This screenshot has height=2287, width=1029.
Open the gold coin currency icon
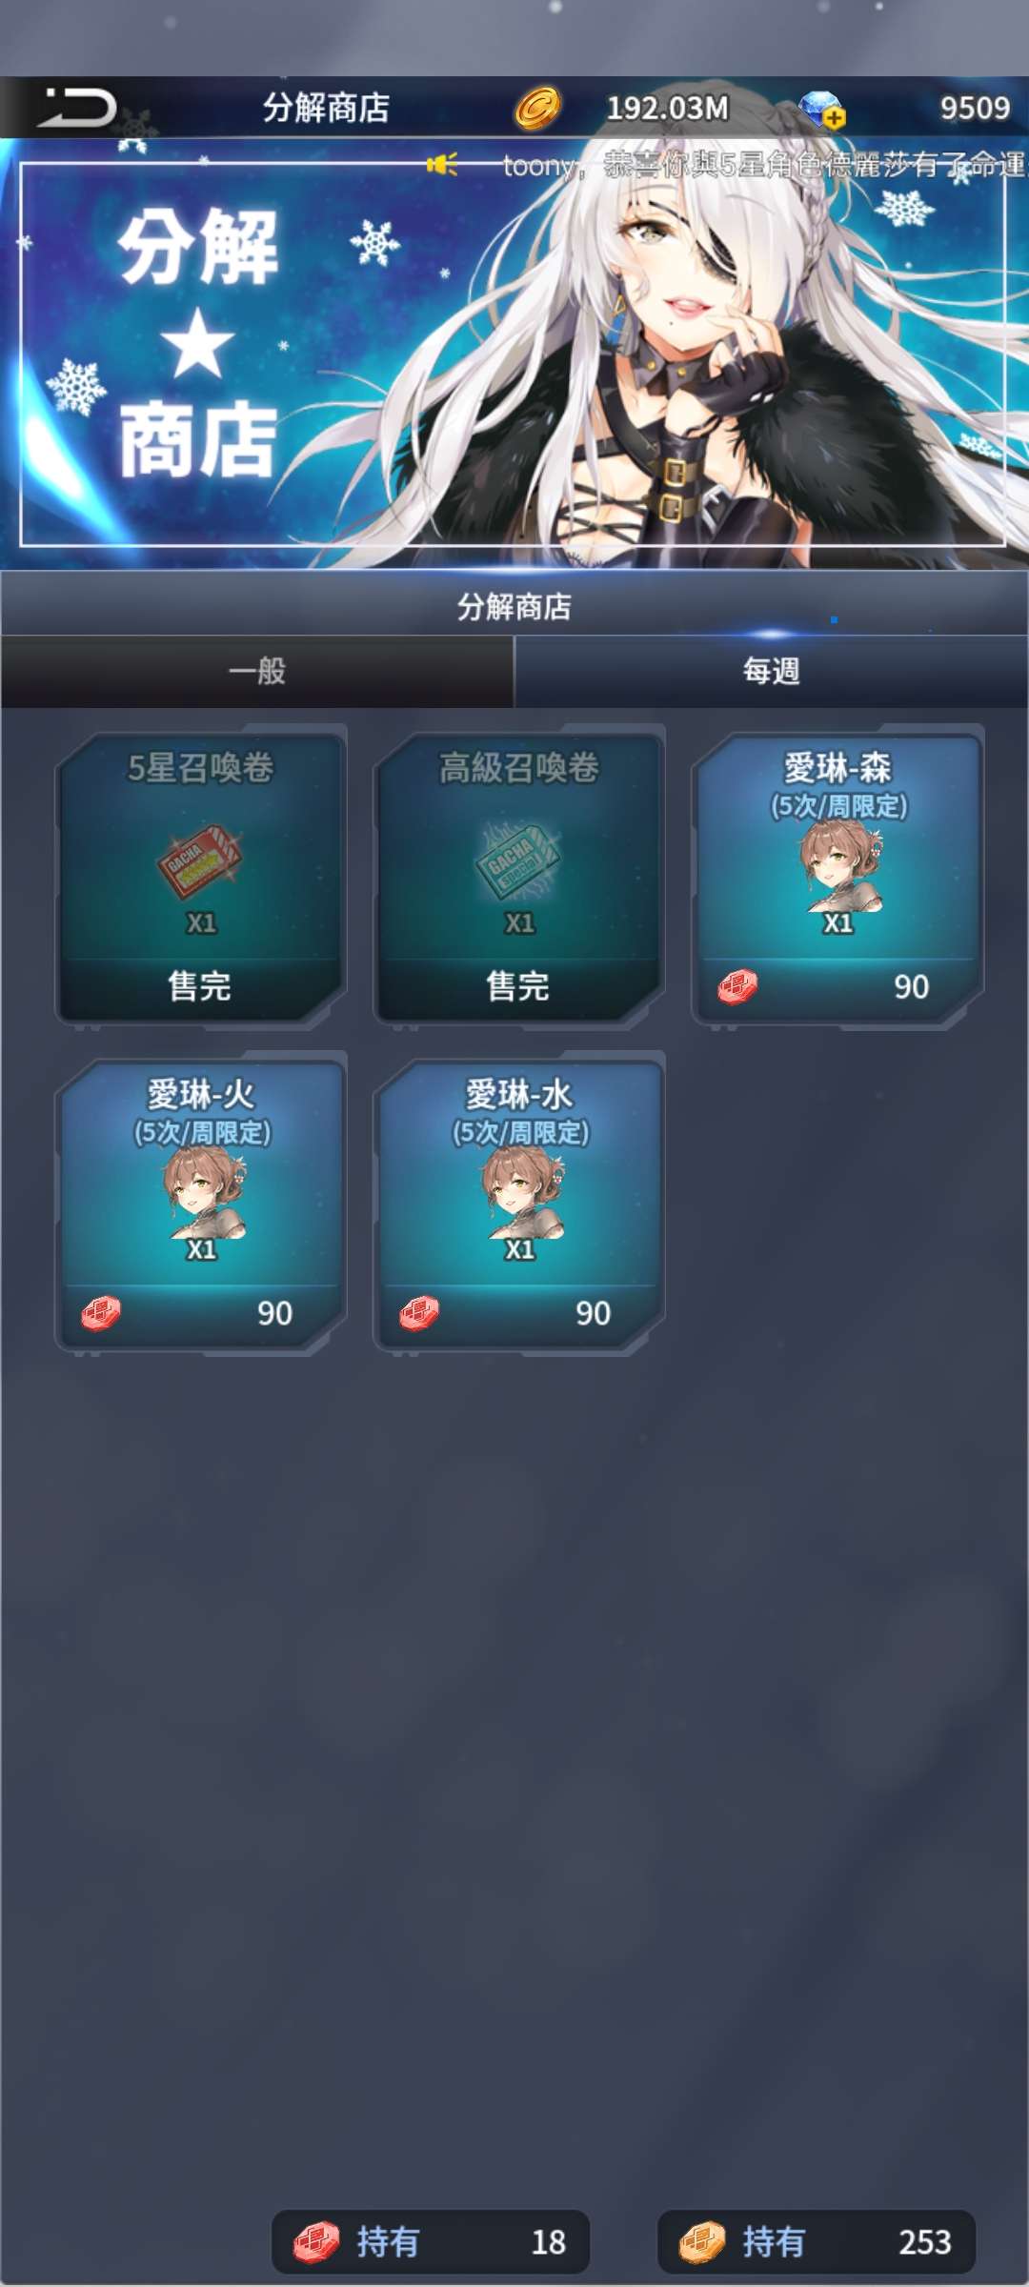point(537,108)
